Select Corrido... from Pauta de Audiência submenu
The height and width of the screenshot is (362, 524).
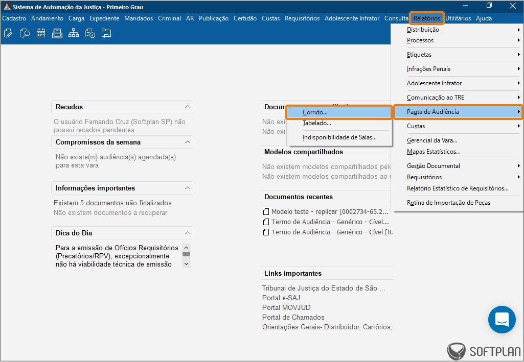(339, 112)
